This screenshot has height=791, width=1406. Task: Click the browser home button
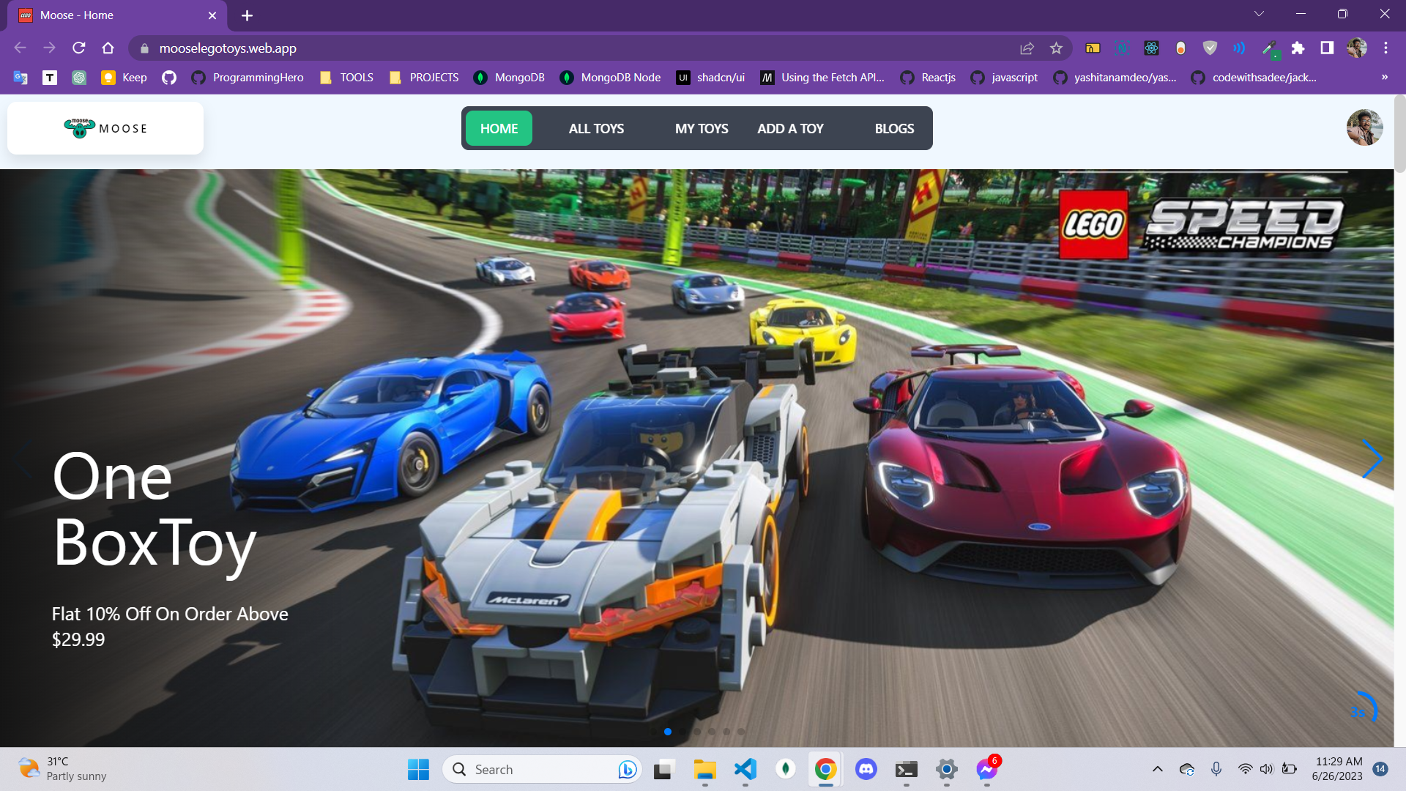point(108,48)
